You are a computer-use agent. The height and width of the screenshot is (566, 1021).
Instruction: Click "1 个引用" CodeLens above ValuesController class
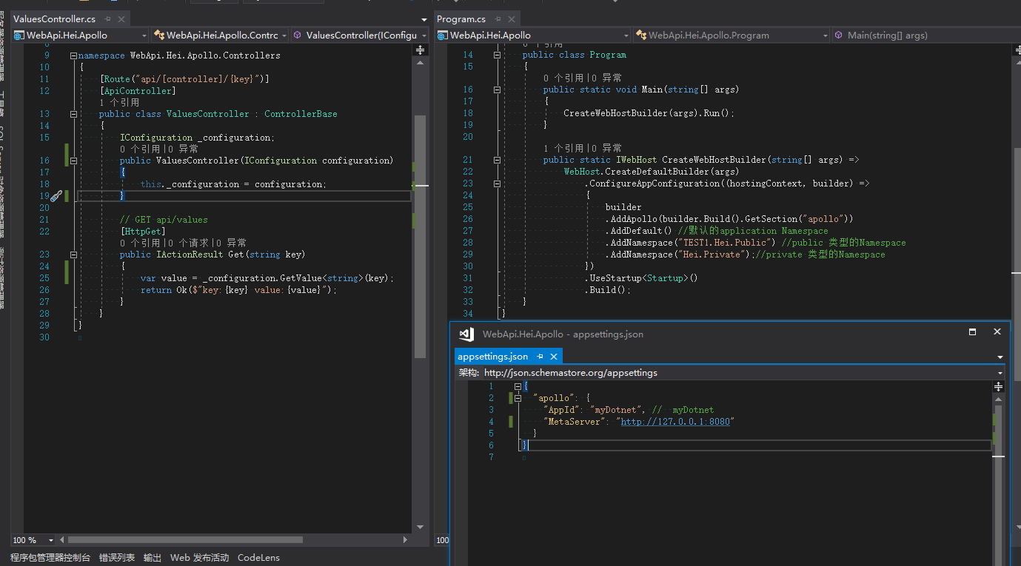point(119,103)
